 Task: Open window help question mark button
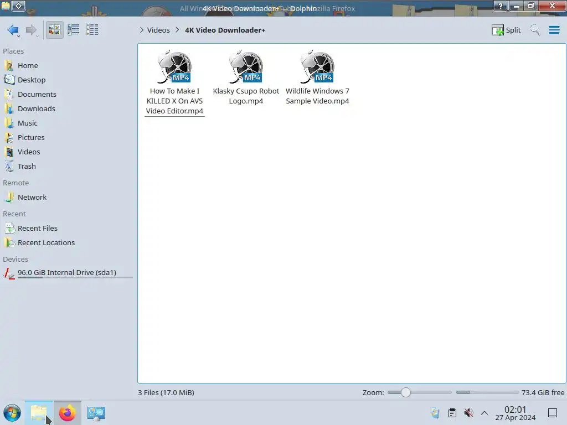[x=501, y=6]
